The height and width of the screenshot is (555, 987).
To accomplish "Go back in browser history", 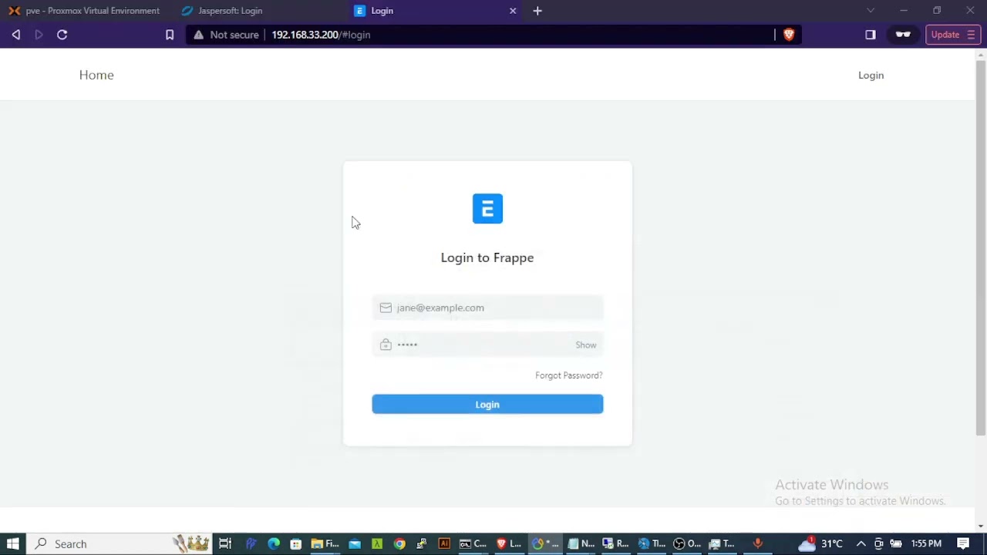I will (x=16, y=35).
